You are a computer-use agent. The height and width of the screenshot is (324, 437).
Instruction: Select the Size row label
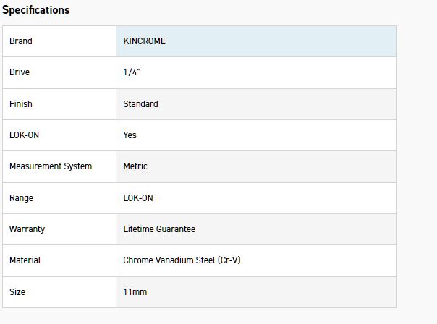coord(17,292)
